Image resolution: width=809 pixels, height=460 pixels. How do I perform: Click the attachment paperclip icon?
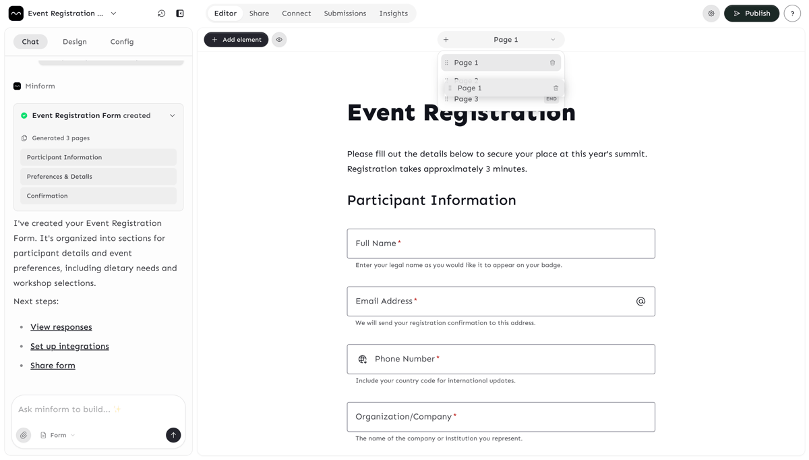click(24, 435)
